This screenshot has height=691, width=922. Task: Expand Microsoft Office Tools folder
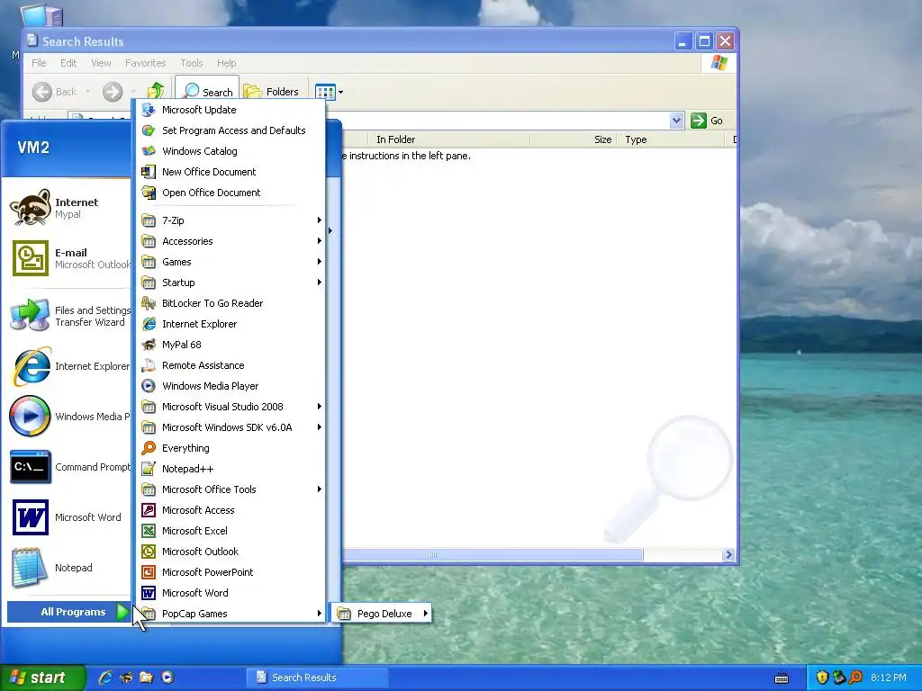(230, 489)
